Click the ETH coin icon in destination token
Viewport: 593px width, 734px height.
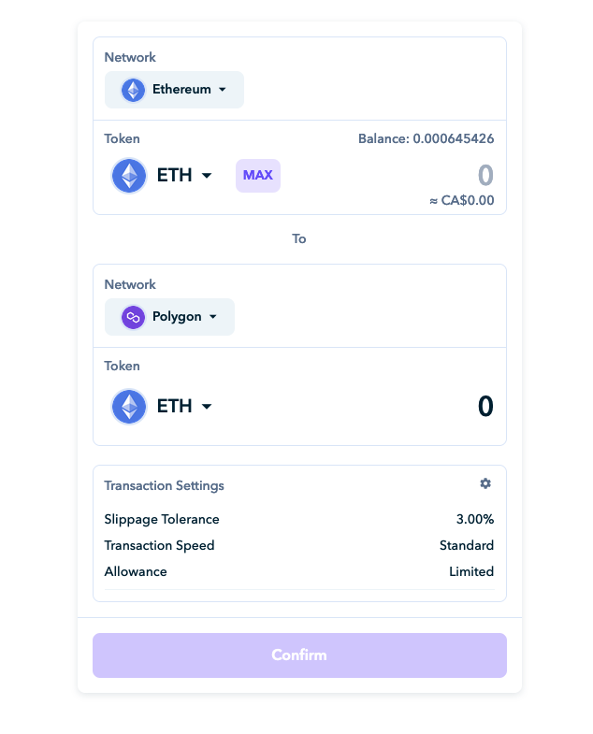[x=129, y=407]
